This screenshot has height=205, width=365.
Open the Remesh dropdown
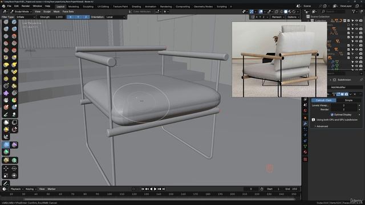click(278, 17)
